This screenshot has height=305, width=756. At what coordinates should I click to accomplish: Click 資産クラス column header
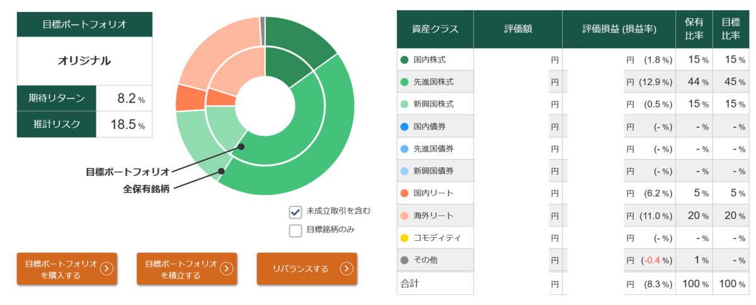click(x=435, y=29)
